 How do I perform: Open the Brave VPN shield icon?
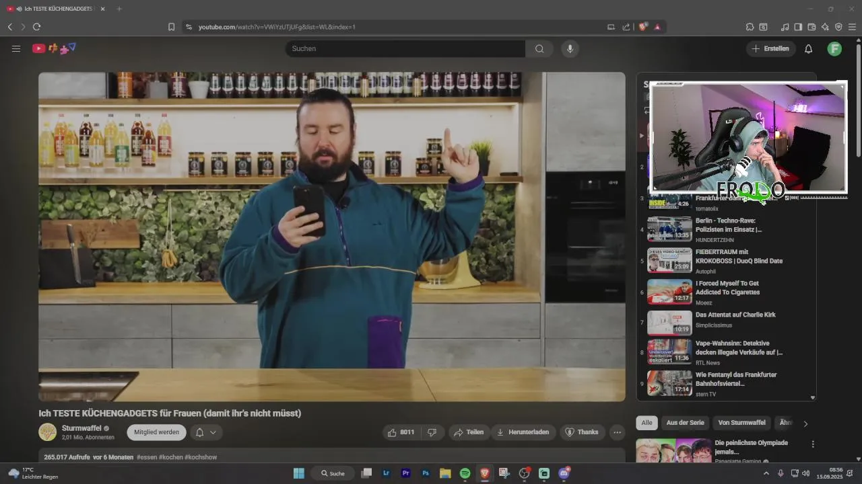[x=838, y=27]
